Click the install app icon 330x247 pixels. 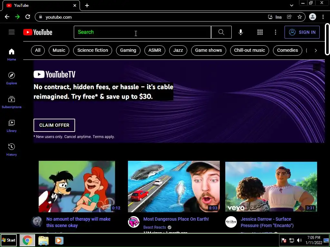click(x=270, y=17)
